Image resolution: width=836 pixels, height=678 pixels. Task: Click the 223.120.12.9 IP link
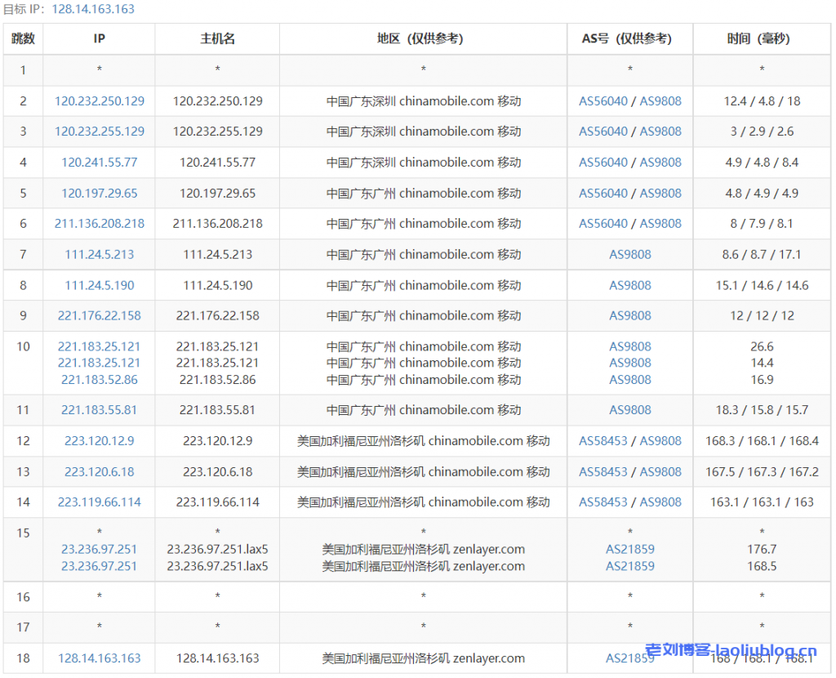coord(100,441)
